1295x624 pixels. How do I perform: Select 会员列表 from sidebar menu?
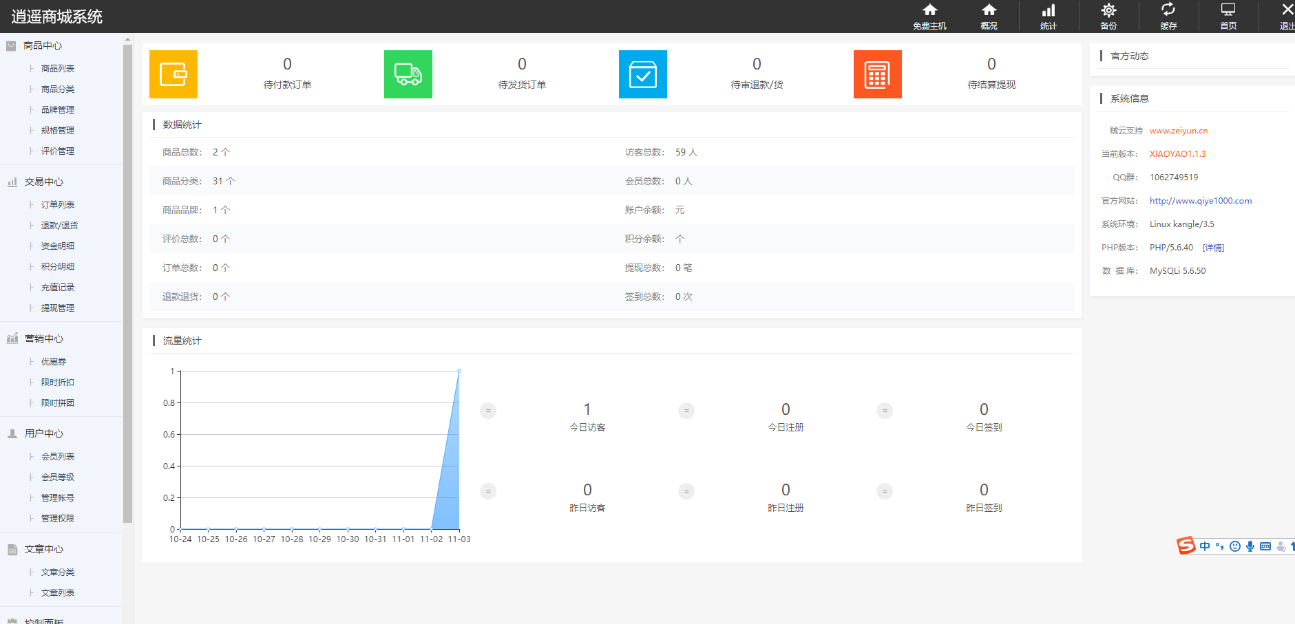pyautogui.click(x=58, y=457)
